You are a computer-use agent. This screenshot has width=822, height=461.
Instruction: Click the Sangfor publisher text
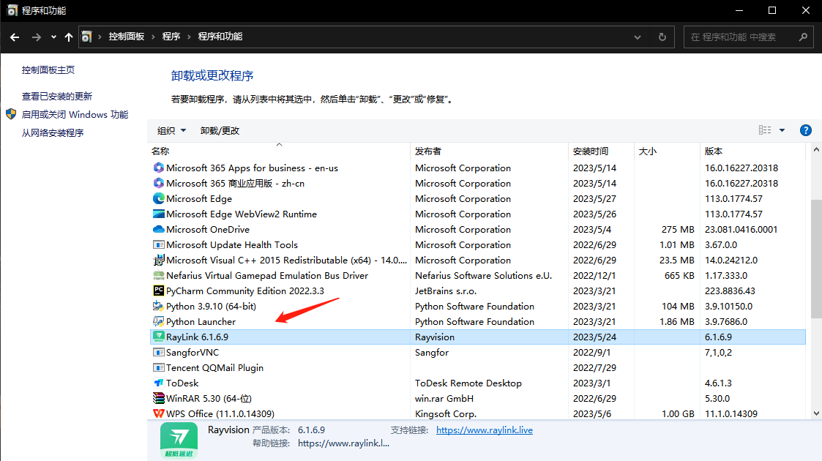click(432, 353)
